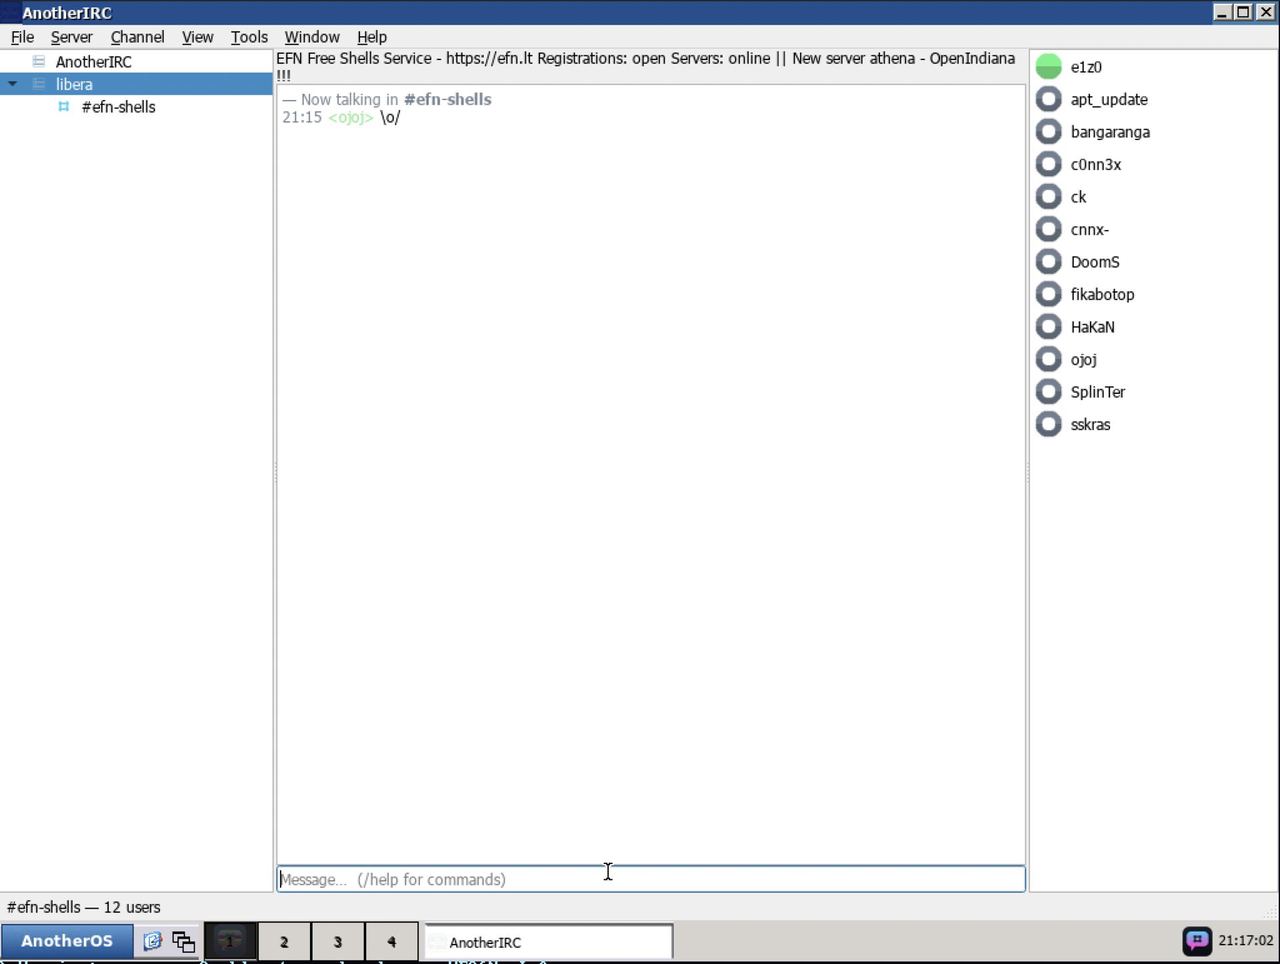
Task: Click the AnotherOS start button
Action: [67, 941]
